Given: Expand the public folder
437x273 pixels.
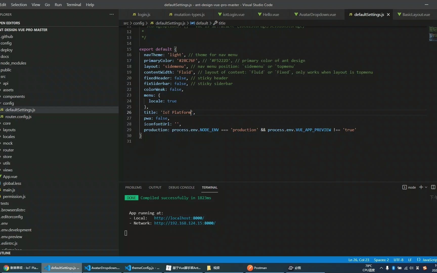Looking at the screenshot, I should click(x=59, y=70).
